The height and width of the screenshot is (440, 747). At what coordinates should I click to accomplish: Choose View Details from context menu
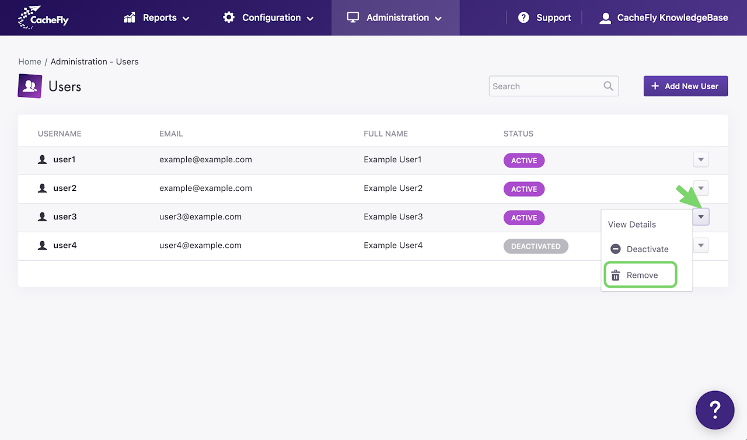click(631, 225)
